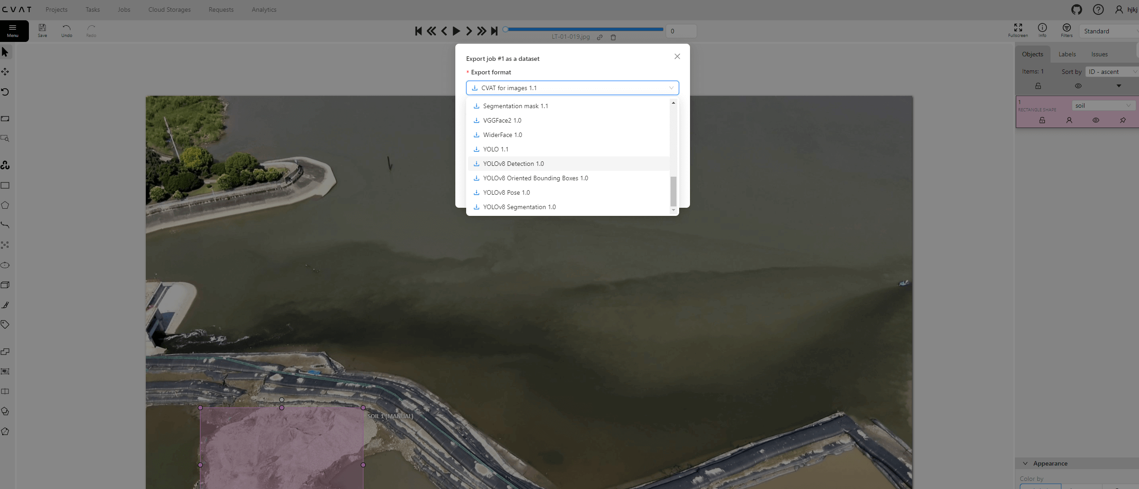
Task: Collapse the Appearance section
Action: pos(1025,463)
